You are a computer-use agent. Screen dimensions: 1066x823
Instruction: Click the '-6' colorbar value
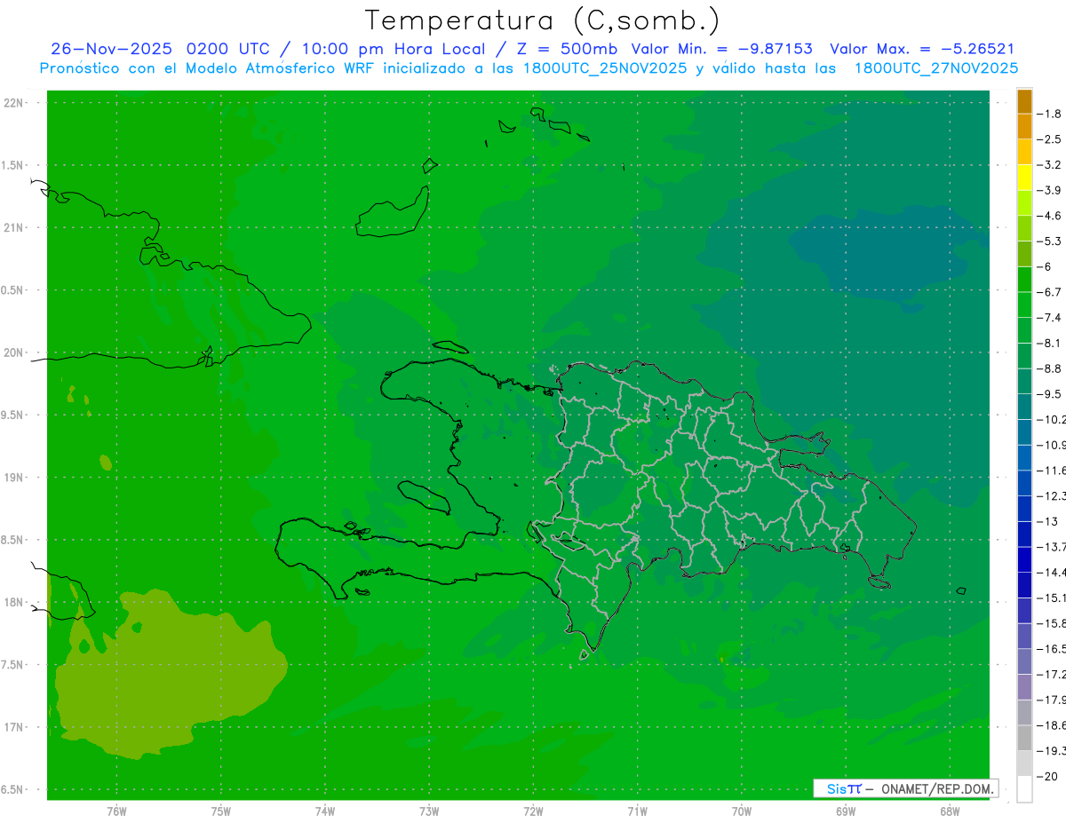1045,266
